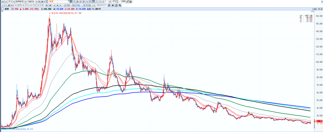Viewport: 323px width, 132px height.
Task: Adjust displayed bar count stepper at 873
Action: 117,1
